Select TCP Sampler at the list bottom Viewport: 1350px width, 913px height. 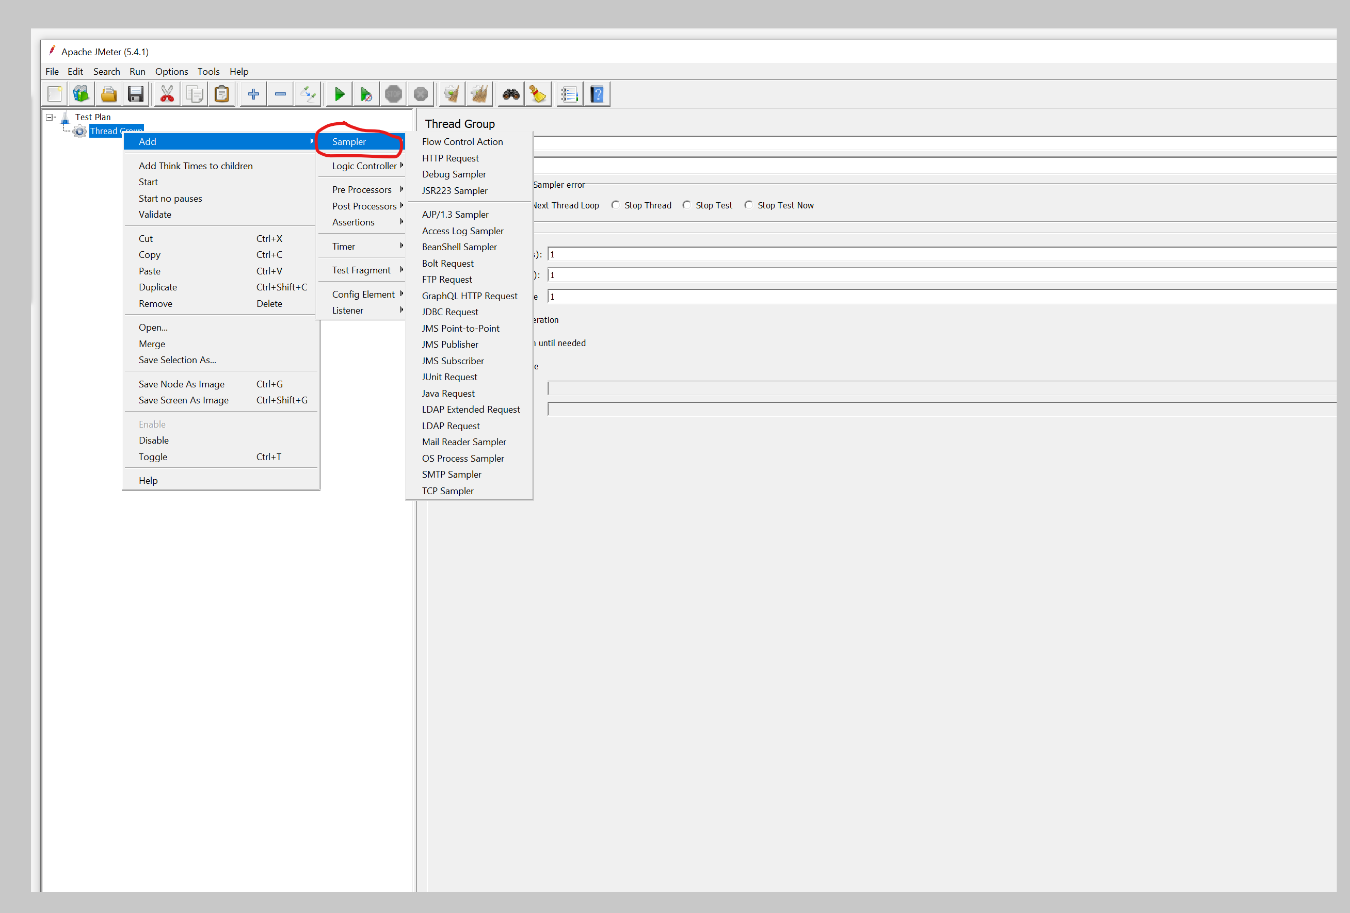[x=470, y=491]
